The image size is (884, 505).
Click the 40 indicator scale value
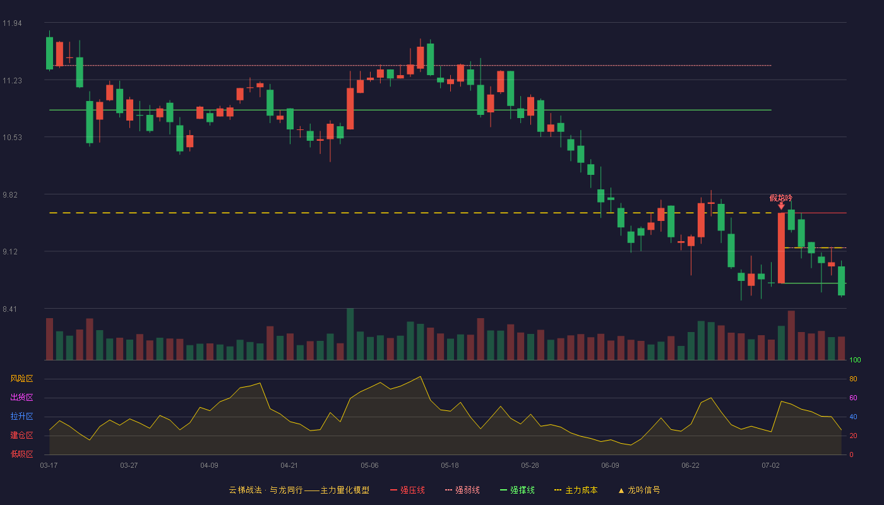pos(853,417)
